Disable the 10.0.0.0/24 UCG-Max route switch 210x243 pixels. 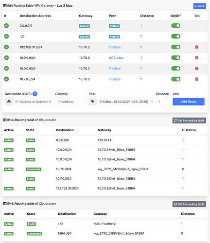[175, 58]
